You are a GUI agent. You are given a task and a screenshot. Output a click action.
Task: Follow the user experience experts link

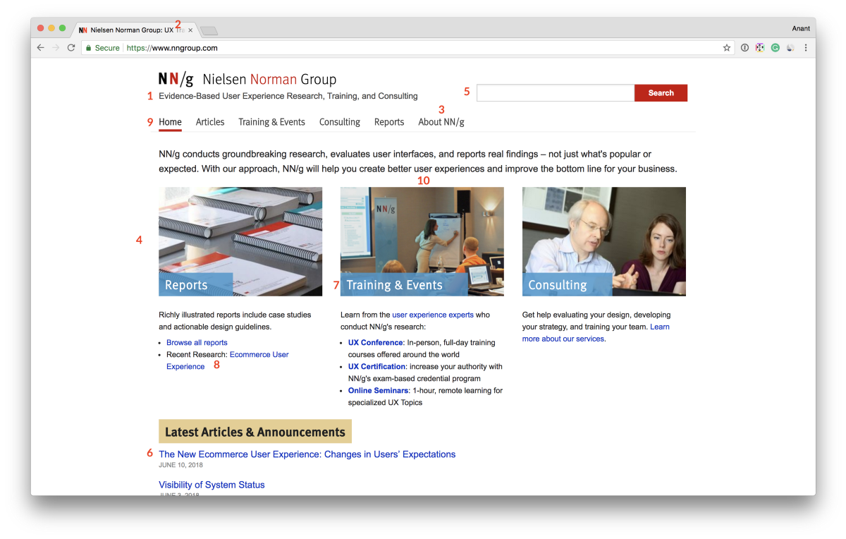pyautogui.click(x=433, y=315)
